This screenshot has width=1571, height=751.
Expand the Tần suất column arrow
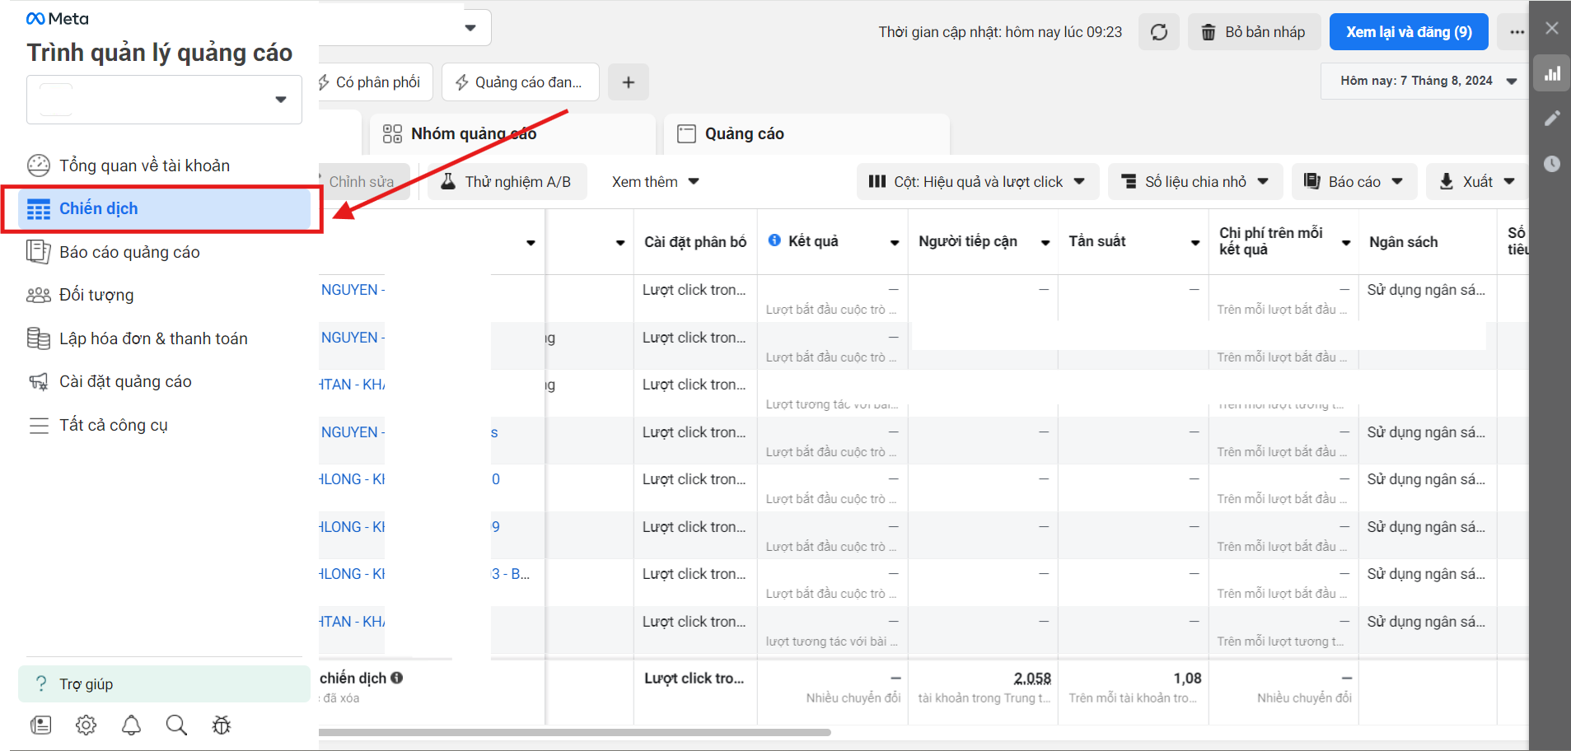pos(1195,243)
